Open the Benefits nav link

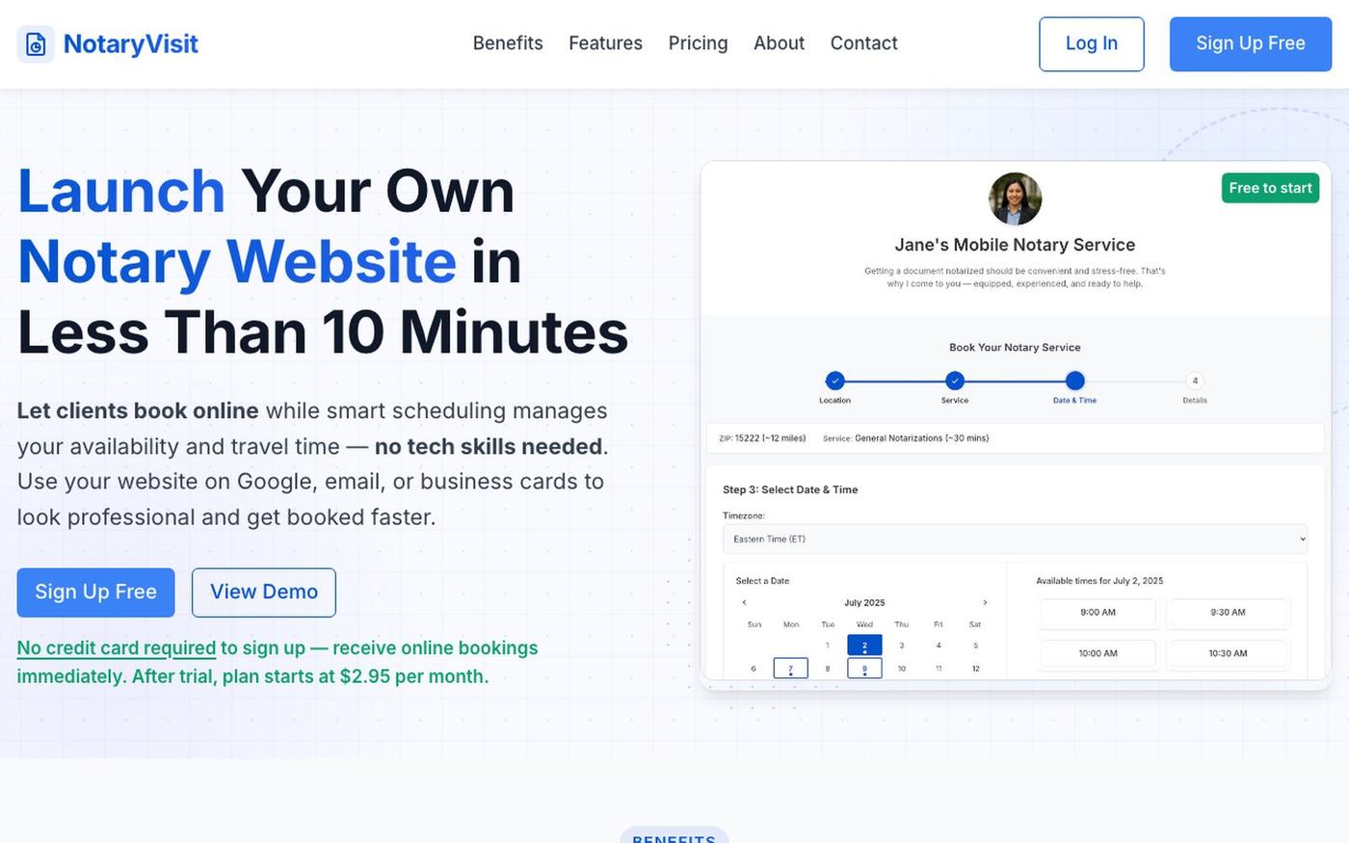click(508, 43)
